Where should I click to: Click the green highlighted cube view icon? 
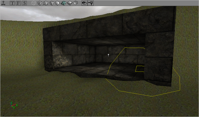[63, 3]
